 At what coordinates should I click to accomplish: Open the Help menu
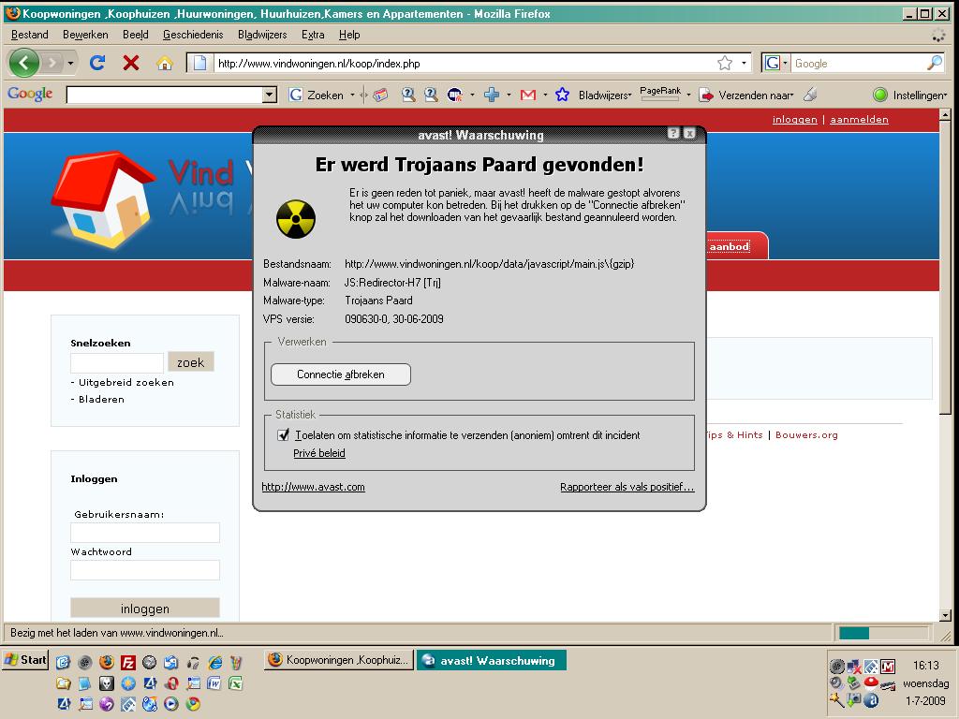point(349,35)
